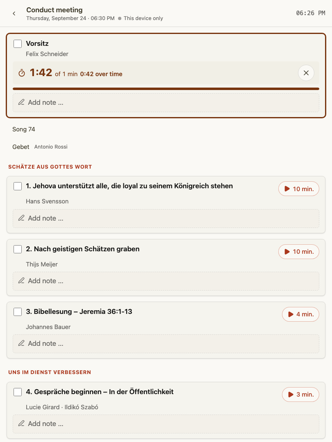Add note for Johannes Bauer's reading

[x=166, y=344]
